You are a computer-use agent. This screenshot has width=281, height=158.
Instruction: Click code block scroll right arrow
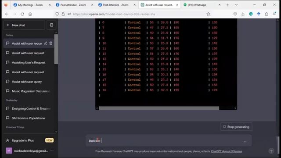pyautogui.click(x=235, y=108)
